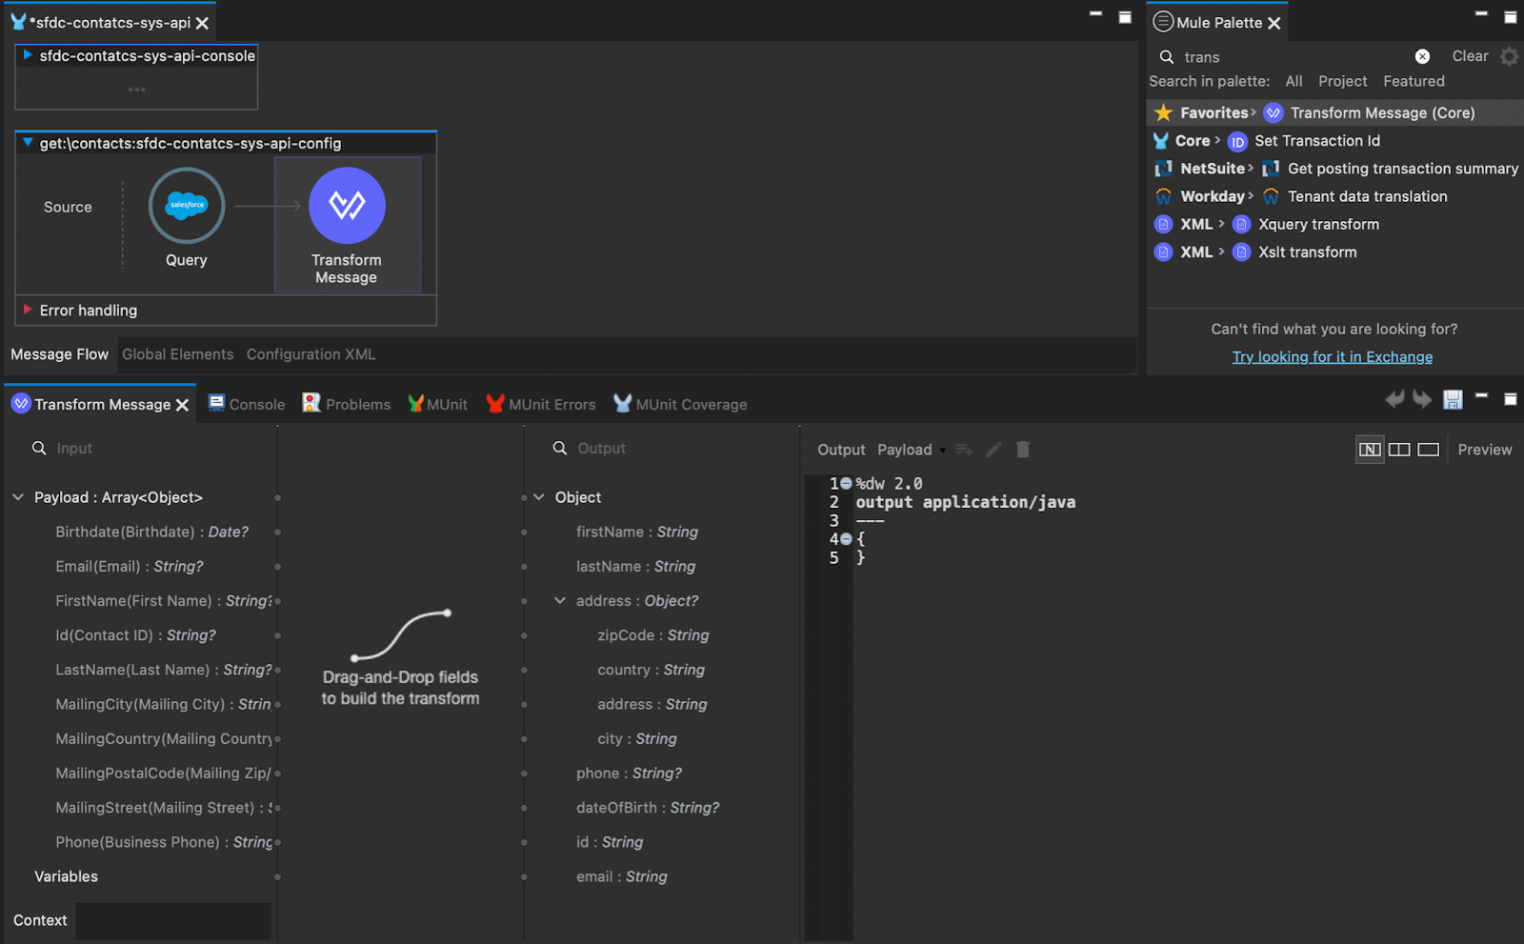Click the redo forward arrow icon
Image resolution: width=1524 pixels, height=944 pixels.
pos(1422,399)
